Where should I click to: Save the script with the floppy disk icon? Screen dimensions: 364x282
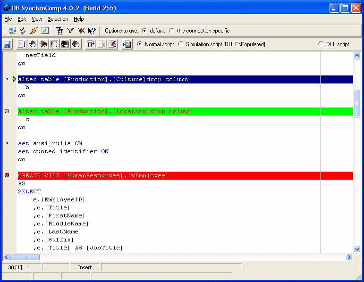pyautogui.click(x=8, y=44)
